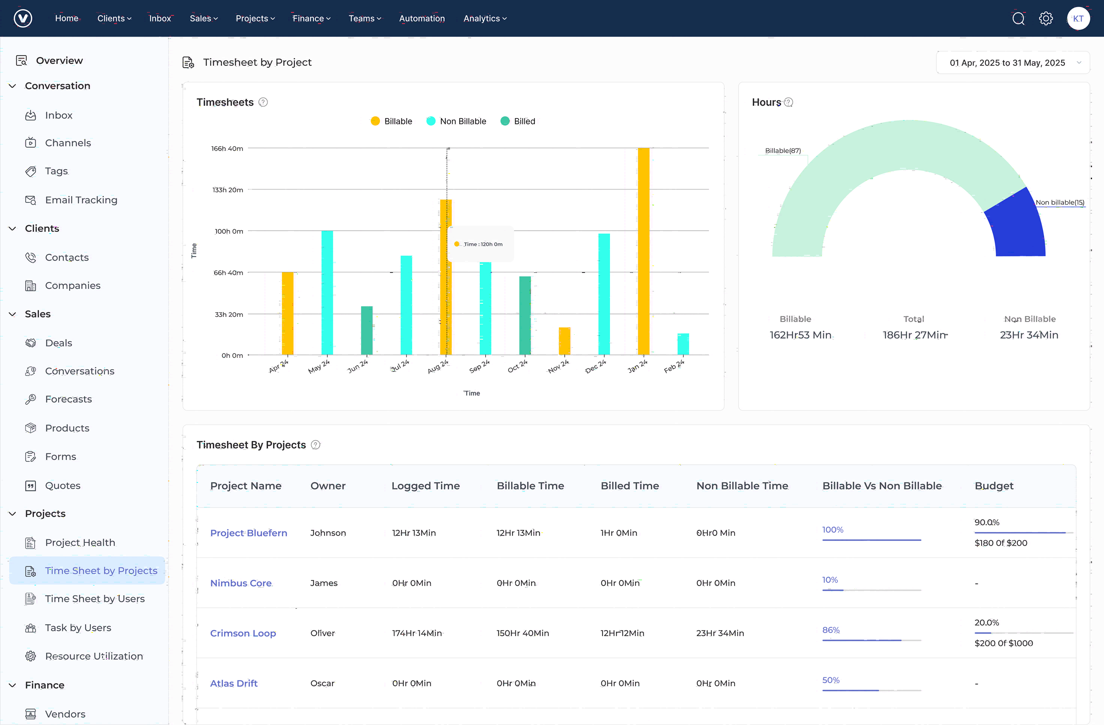1104x725 pixels.
Task: Open Contacts under Clients
Action: 67,257
